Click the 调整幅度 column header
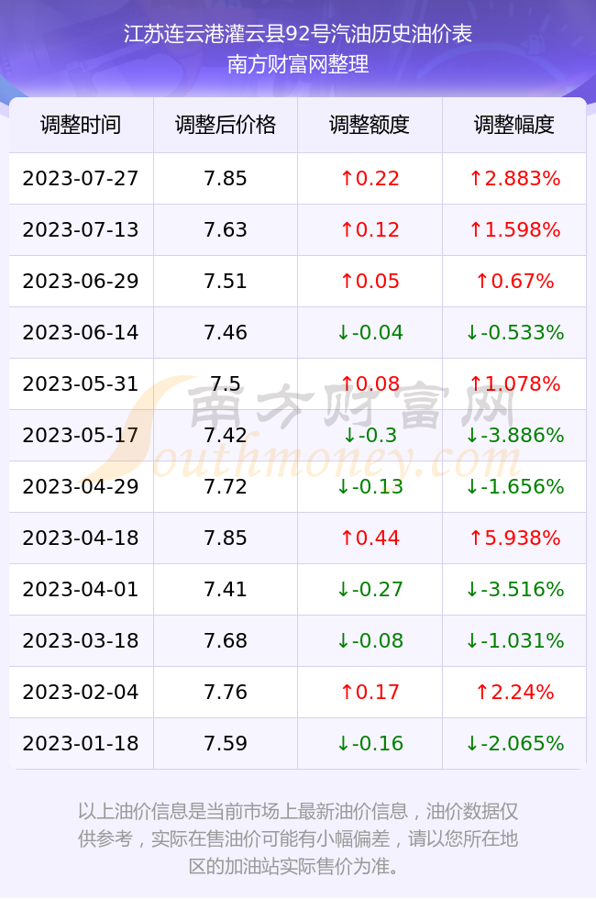The height and width of the screenshot is (899, 596). (514, 125)
